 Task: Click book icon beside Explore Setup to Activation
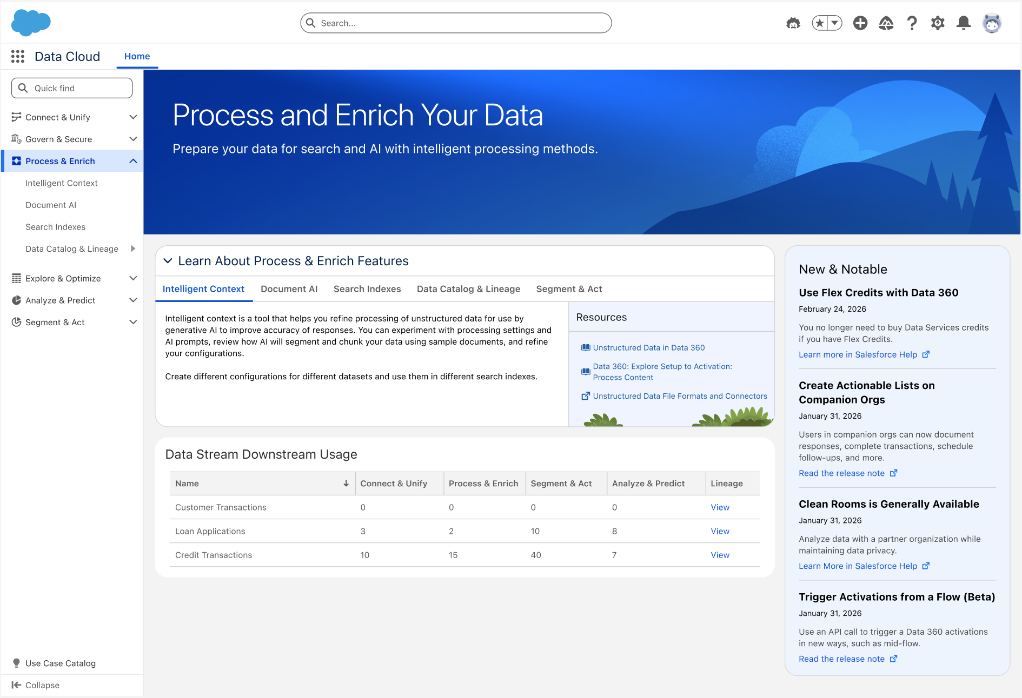[x=586, y=372]
